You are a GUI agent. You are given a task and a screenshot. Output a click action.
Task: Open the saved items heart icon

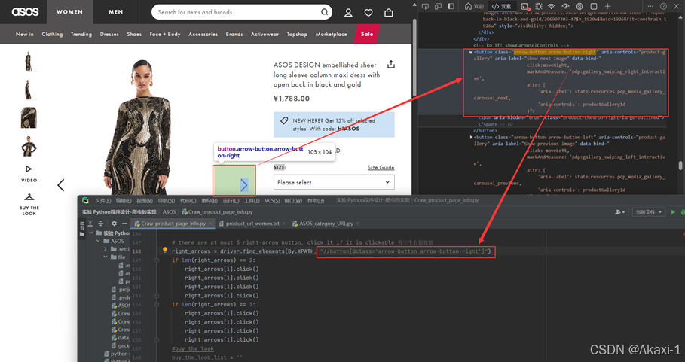pyautogui.click(x=368, y=13)
